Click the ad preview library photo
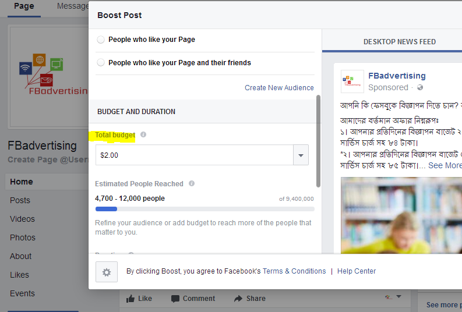462x312 pixels. 401,215
